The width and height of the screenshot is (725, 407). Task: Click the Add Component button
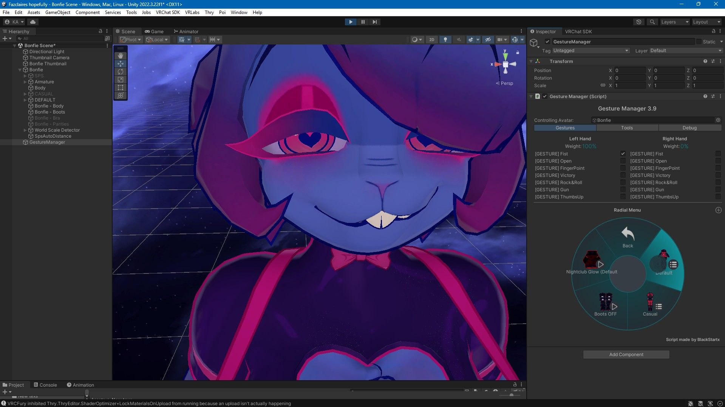tap(626, 355)
